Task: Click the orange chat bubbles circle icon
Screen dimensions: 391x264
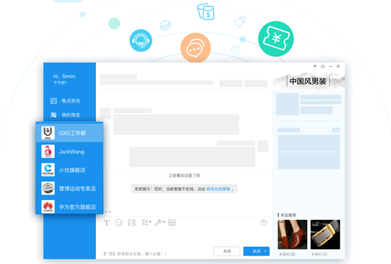Action: tap(195, 48)
